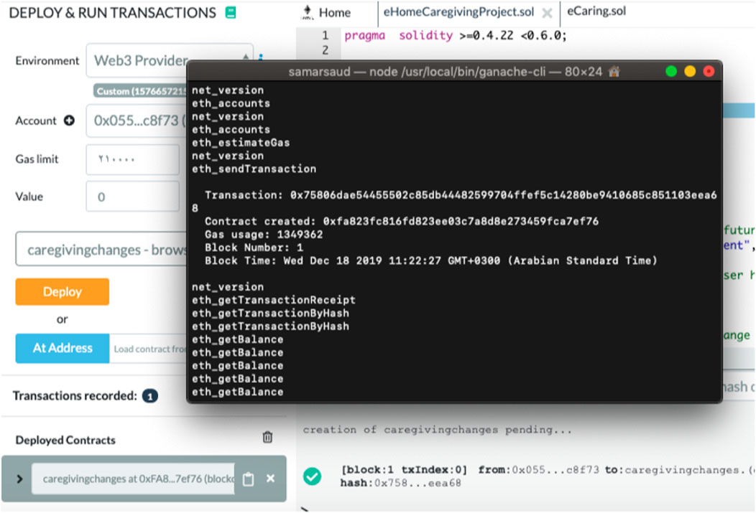The width and height of the screenshot is (756, 513).
Task: Click the eth_sendTransaction line in the terminal
Action: point(254,169)
